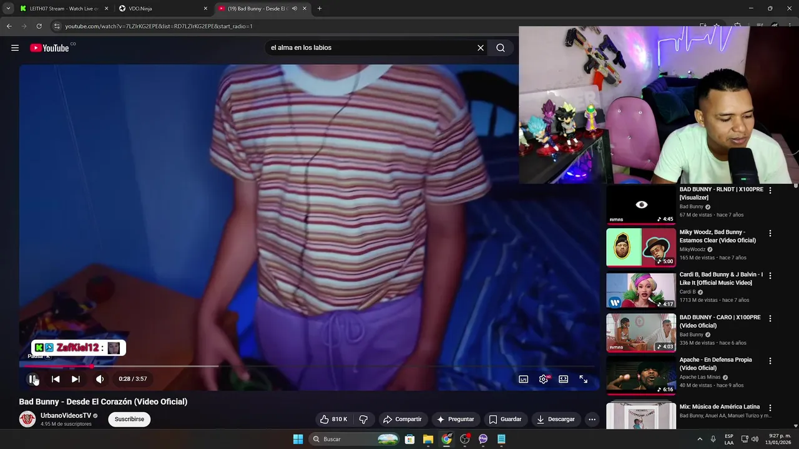Viewport: 799px width, 449px height.
Task: Switch the player to theater mode
Action: (x=564, y=379)
